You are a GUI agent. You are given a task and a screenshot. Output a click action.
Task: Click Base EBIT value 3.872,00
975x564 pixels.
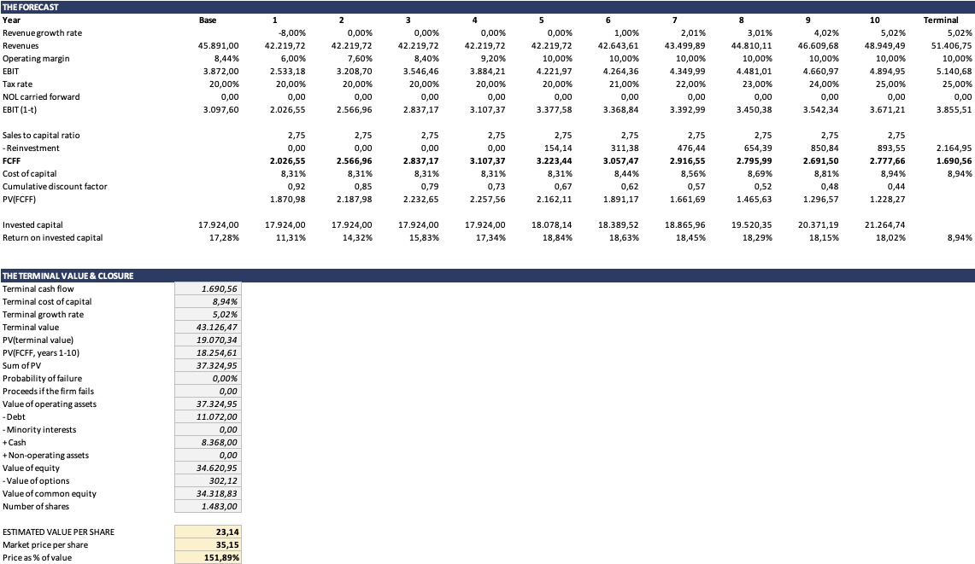coord(220,72)
